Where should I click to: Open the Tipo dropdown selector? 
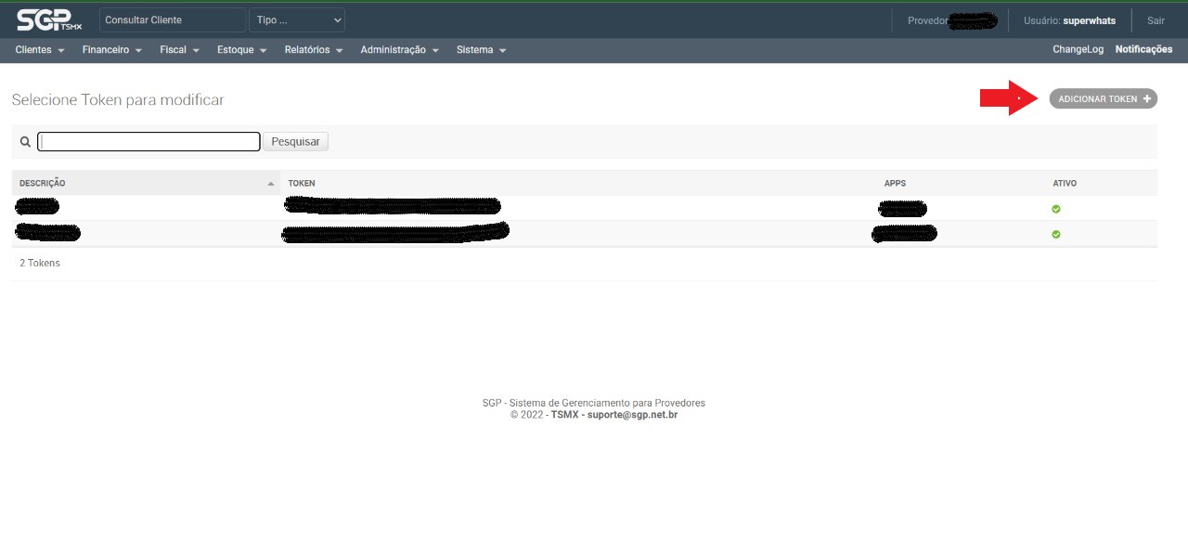297,19
